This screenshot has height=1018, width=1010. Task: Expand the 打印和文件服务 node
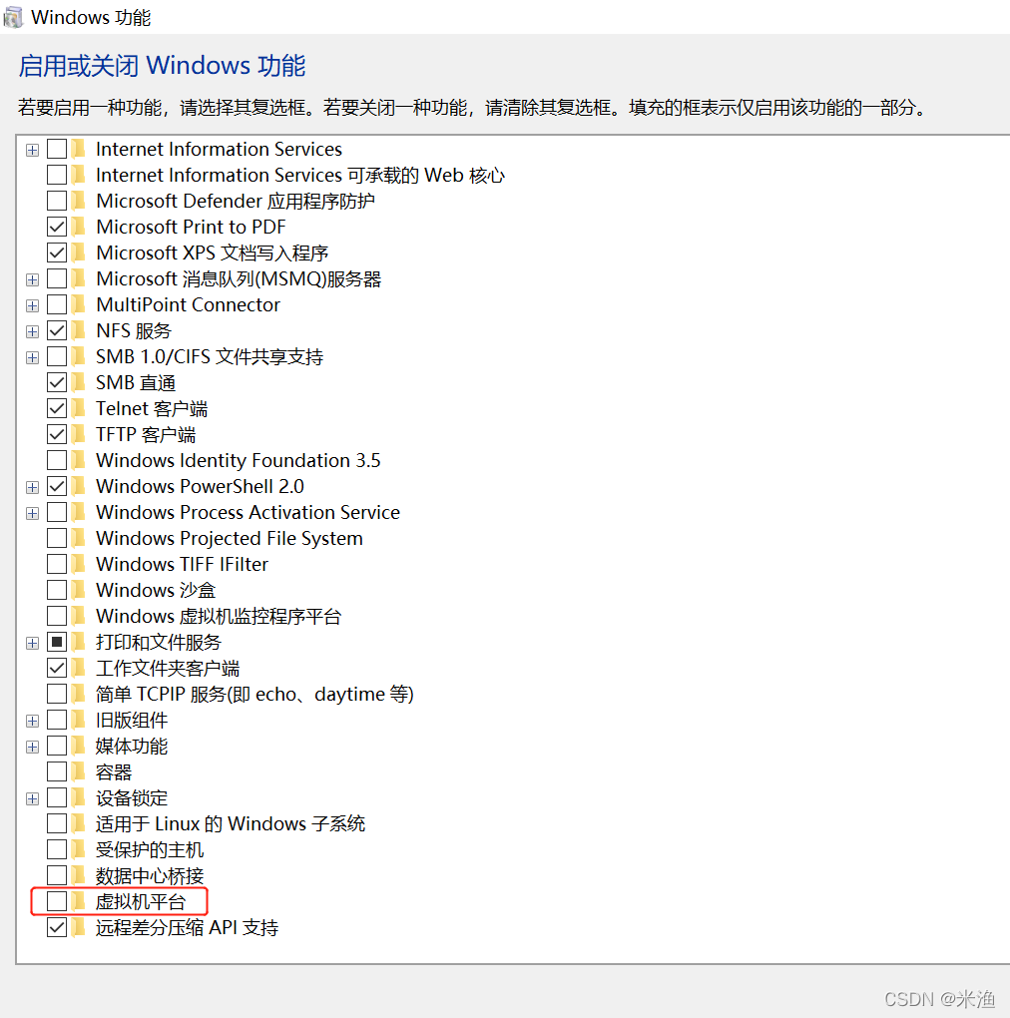[x=33, y=644]
